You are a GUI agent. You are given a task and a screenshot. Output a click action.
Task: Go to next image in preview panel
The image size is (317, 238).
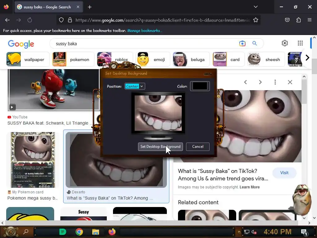point(260,82)
